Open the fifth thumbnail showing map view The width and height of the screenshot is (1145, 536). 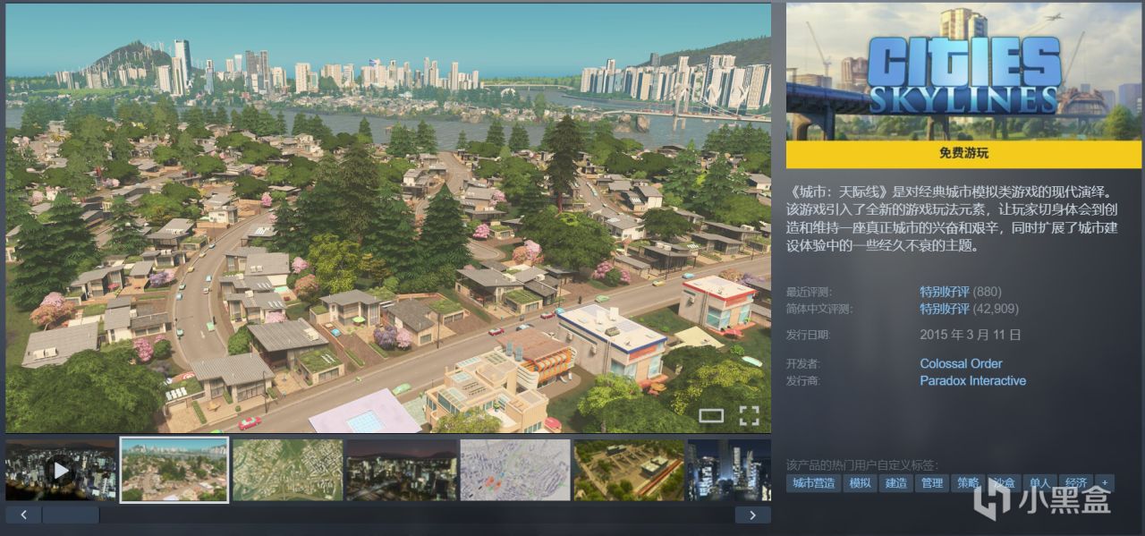[x=515, y=469]
